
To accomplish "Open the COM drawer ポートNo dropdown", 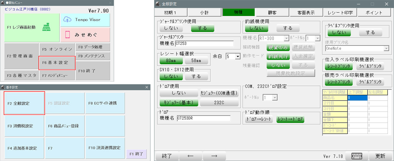I will [275, 97].
